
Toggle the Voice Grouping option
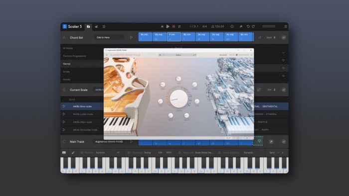pyautogui.click(x=219, y=153)
